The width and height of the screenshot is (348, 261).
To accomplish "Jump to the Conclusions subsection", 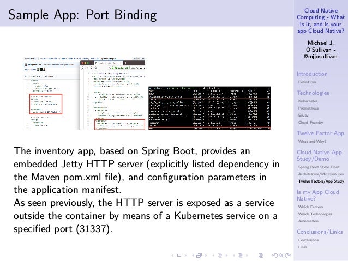I will point(308,240).
